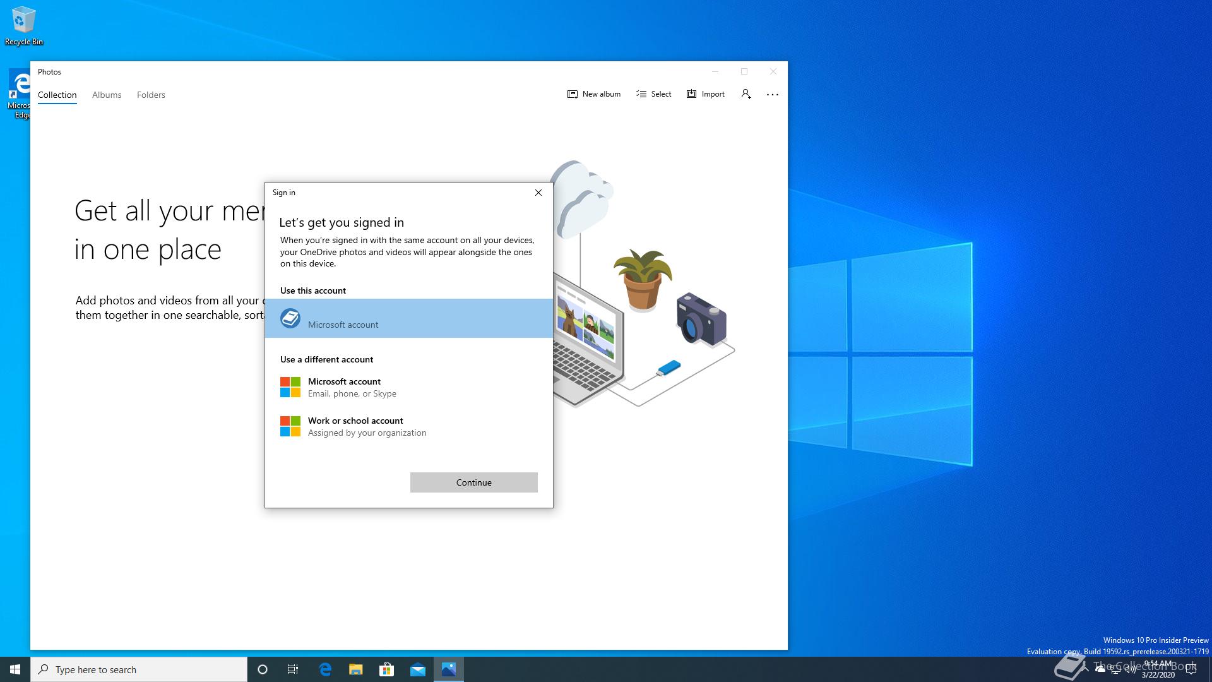Click the account avatar icon in highlighted row

pyautogui.click(x=290, y=318)
